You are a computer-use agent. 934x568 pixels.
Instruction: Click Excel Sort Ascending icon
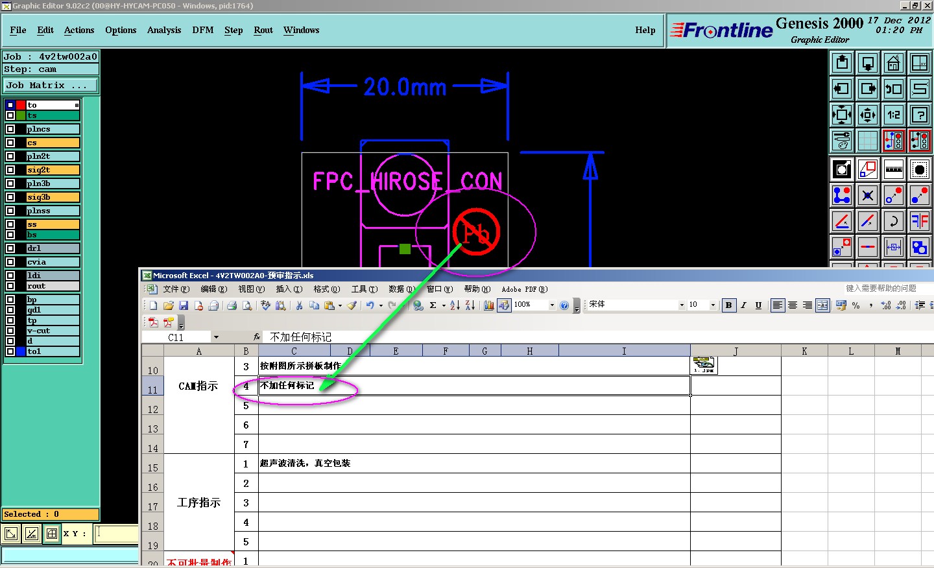pyautogui.click(x=455, y=305)
